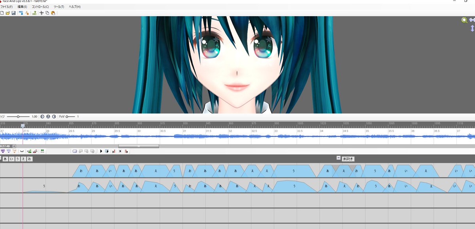Select the middle face view icon
The width and height of the screenshot is (475, 229).
pos(48,116)
